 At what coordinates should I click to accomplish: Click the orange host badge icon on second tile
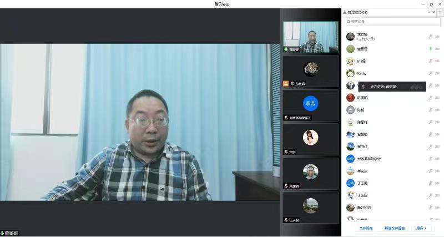[x=286, y=84]
